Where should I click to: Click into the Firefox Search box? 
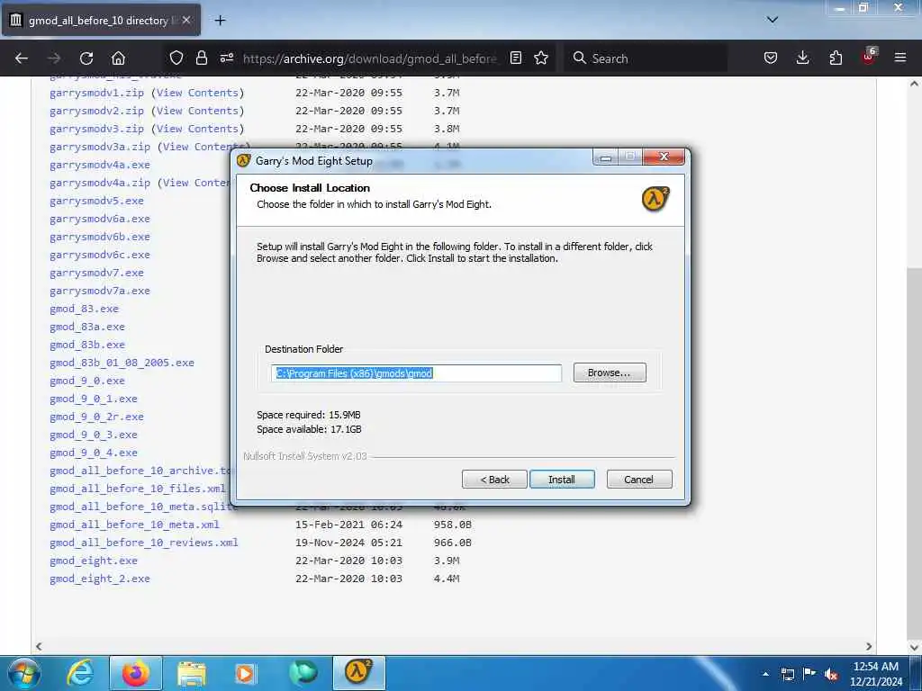(x=646, y=58)
